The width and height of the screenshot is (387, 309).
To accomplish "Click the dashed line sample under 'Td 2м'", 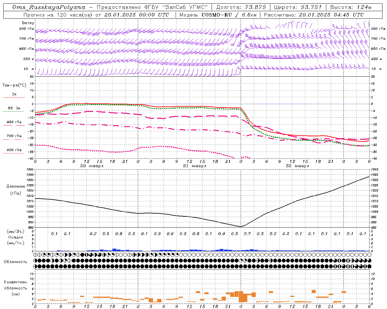I will tap(14, 112).
